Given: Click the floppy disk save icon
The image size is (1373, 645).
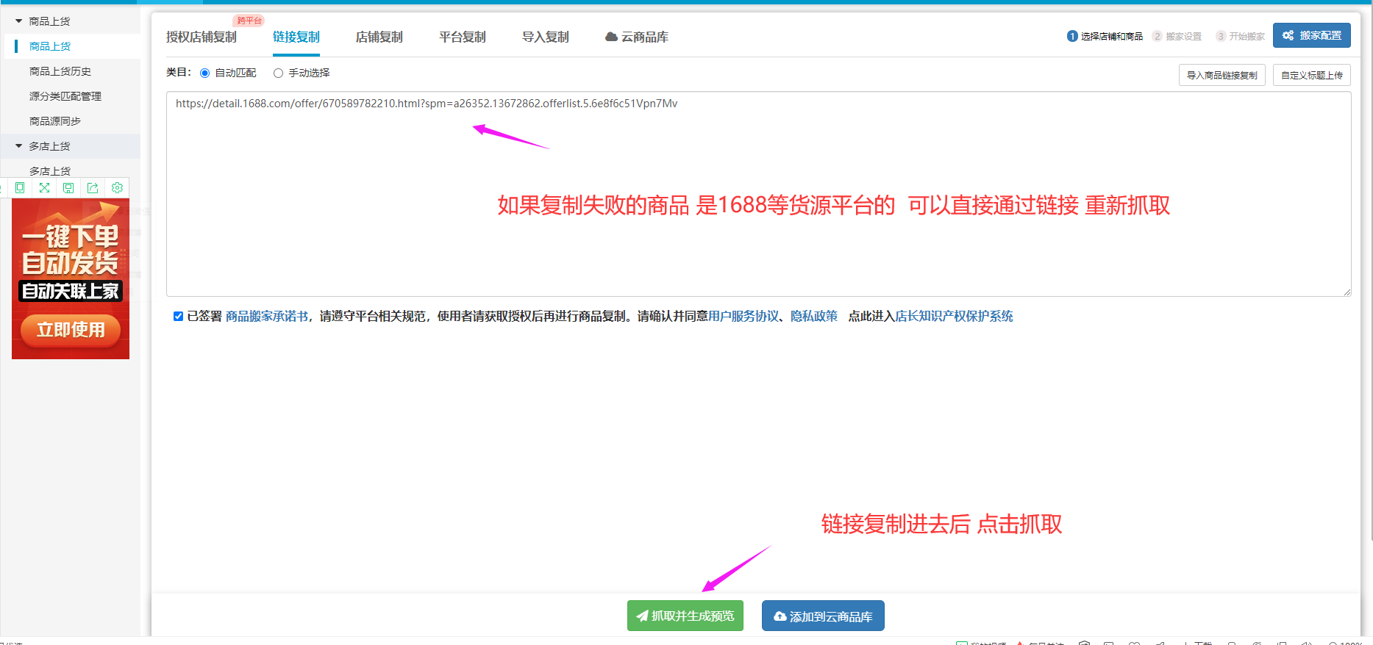Looking at the screenshot, I should [x=68, y=188].
